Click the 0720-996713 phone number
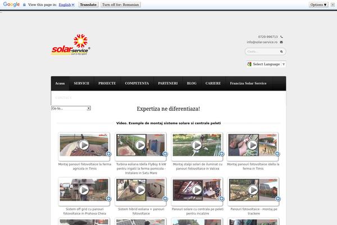 268,37
